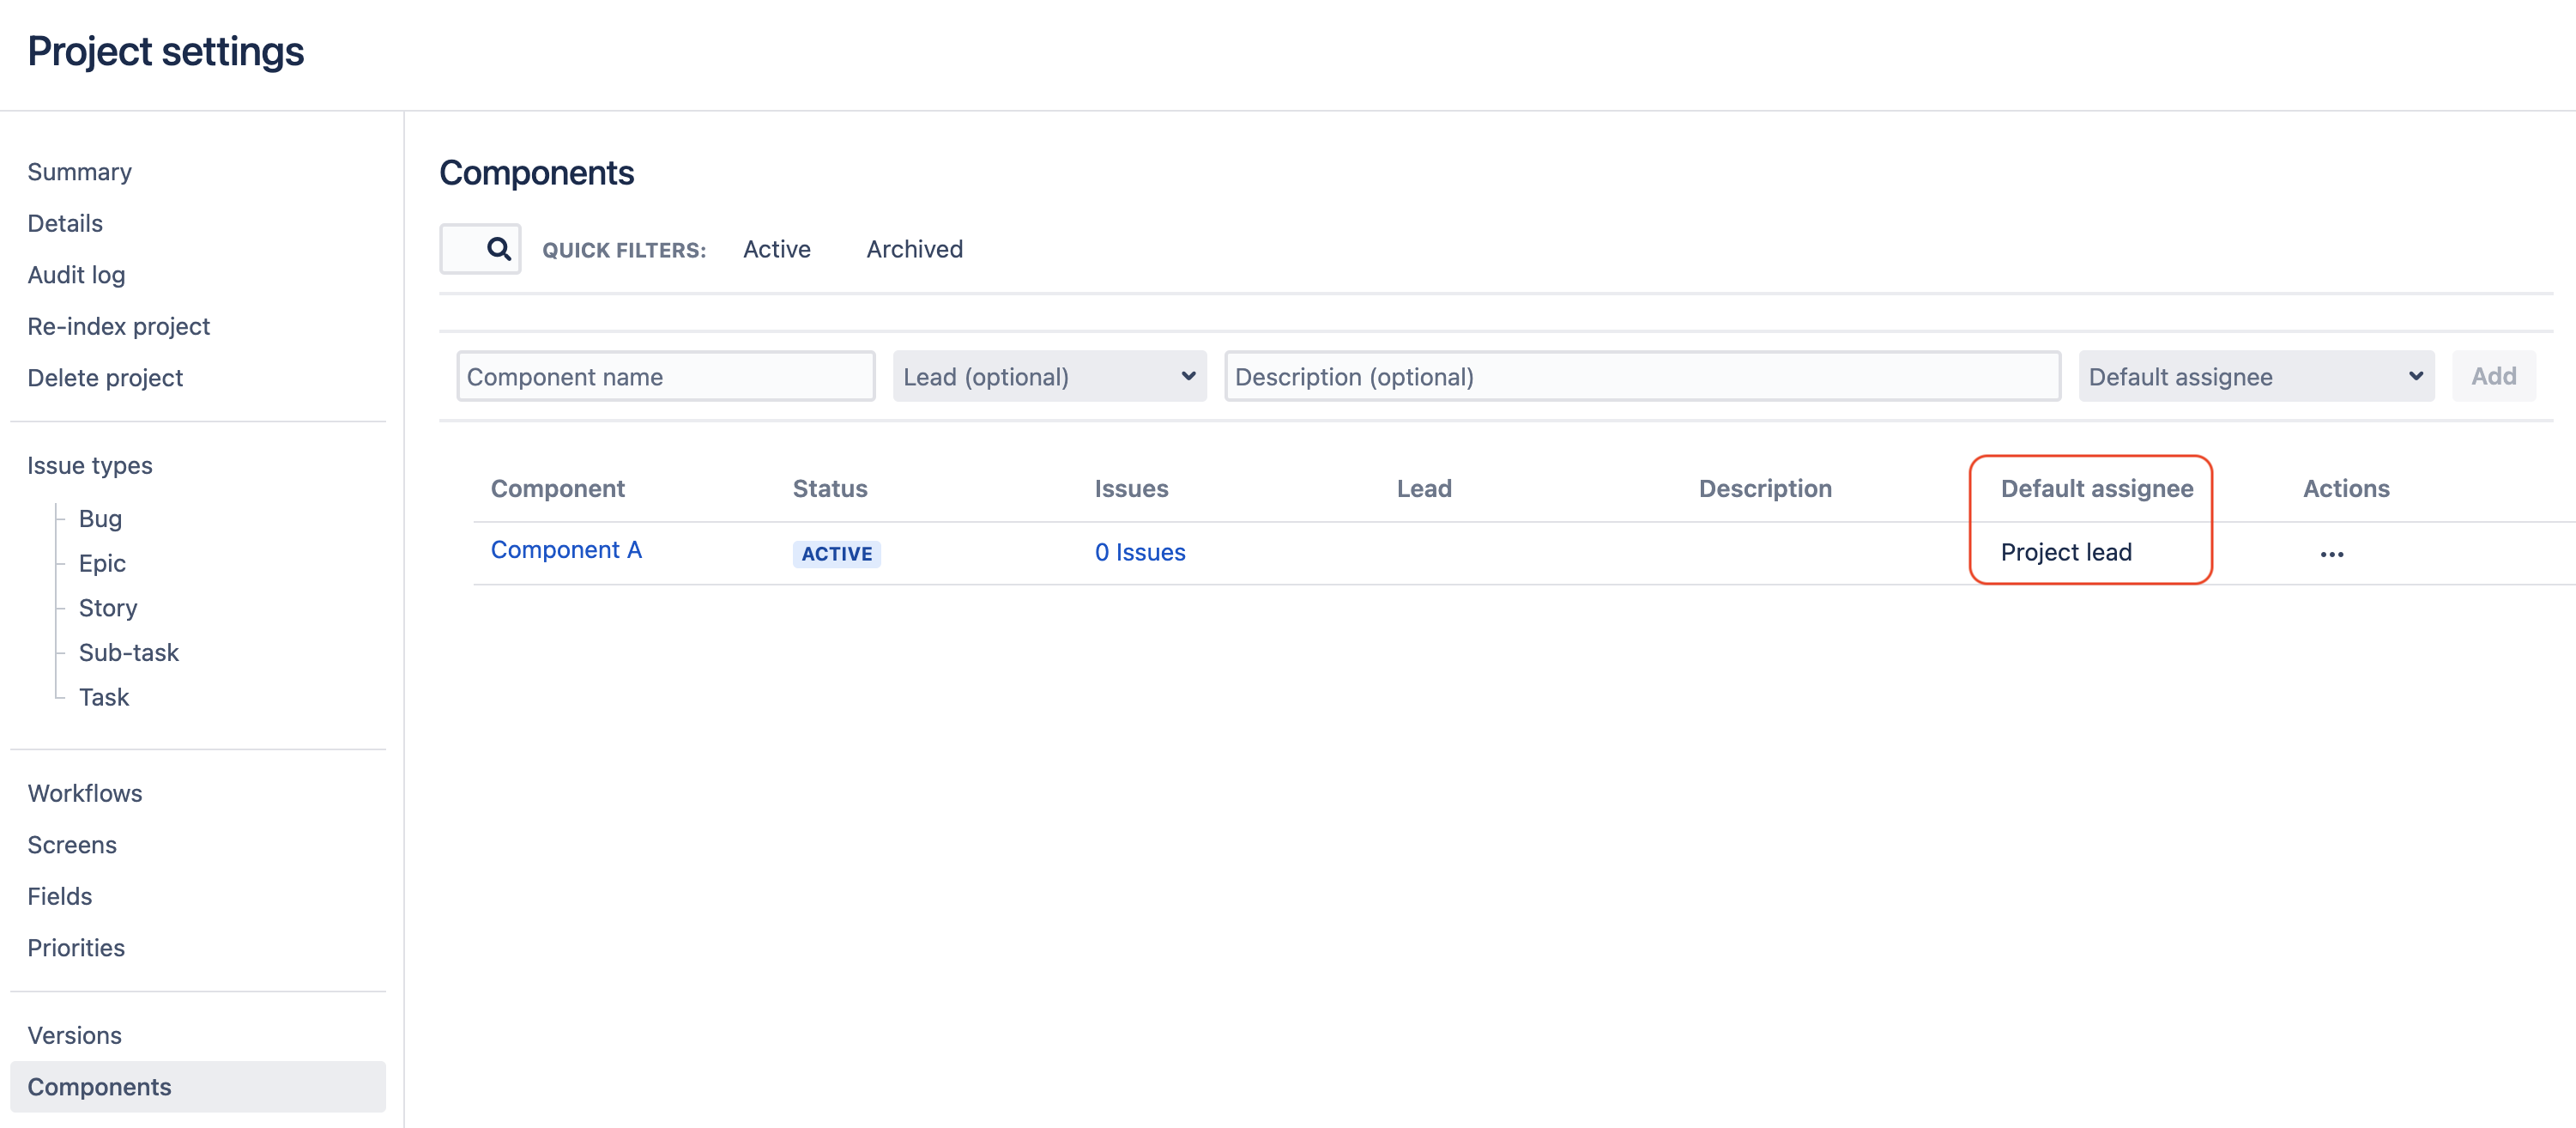Screen dimensions: 2576x1128
Task: Open Issue types settings
Action: point(89,465)
